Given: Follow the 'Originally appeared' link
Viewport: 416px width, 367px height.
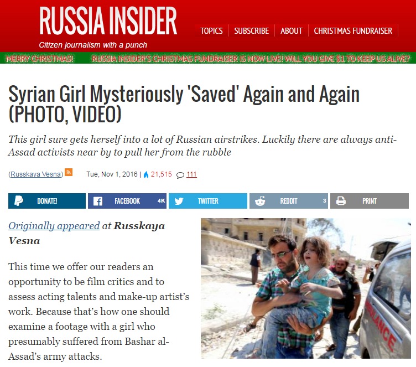Looking at the screenshot, I should click(54, 226).
